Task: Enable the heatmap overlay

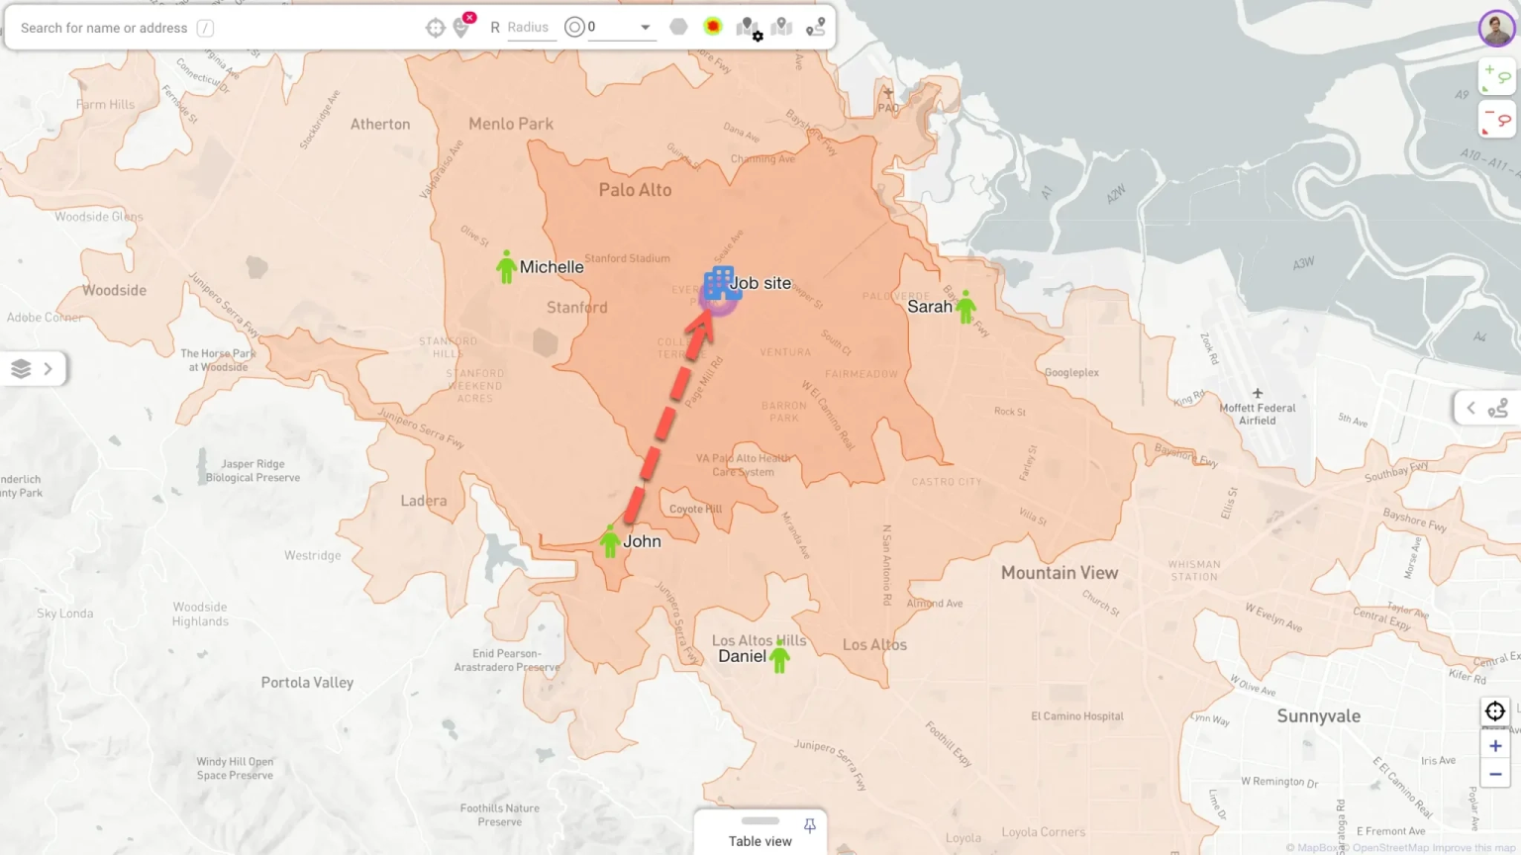Action: click(713, 27)
